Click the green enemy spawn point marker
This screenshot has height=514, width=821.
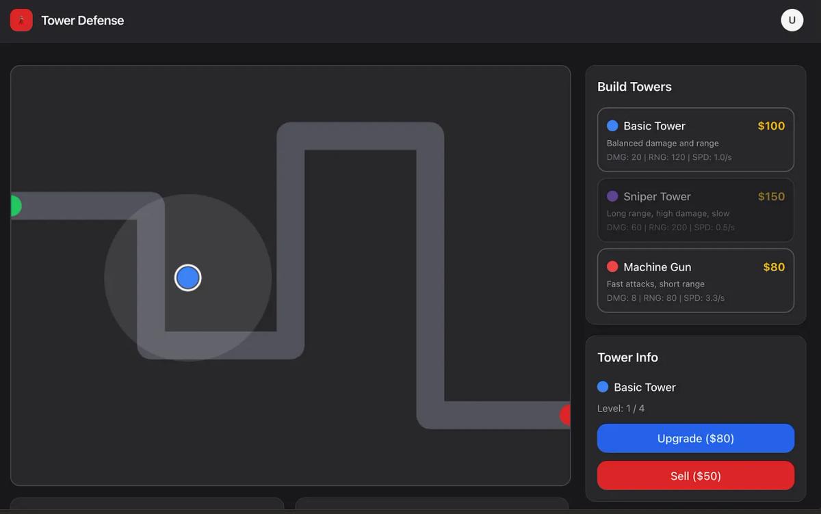15,206
